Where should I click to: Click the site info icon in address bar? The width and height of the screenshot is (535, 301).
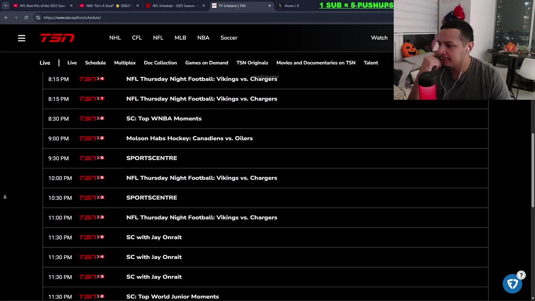(x=38, y=18)
